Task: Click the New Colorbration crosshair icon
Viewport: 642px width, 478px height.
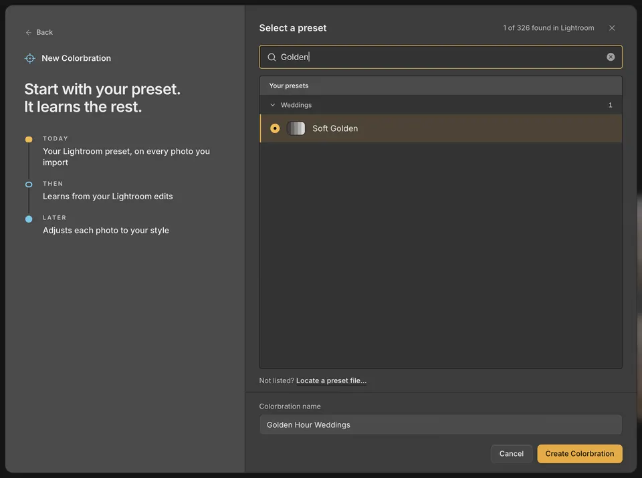Action: (30, 58)
